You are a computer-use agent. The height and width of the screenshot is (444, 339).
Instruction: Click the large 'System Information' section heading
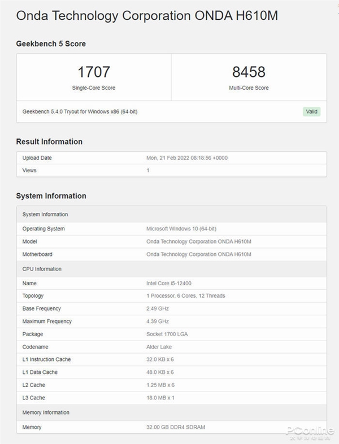pos(51,196)
